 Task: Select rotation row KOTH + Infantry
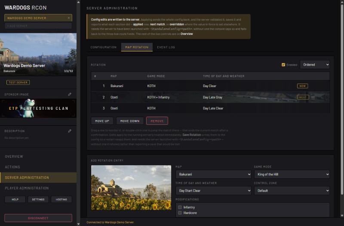[x=210, y=97]
